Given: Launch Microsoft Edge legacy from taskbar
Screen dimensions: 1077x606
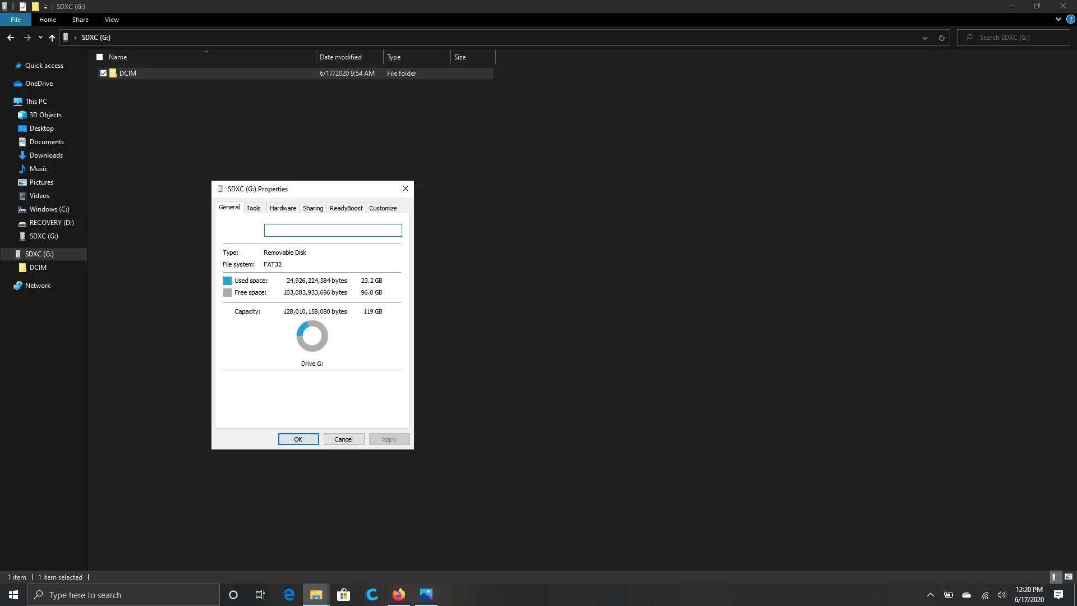Looking at the screenshot, I should click(x=289, y=595).
